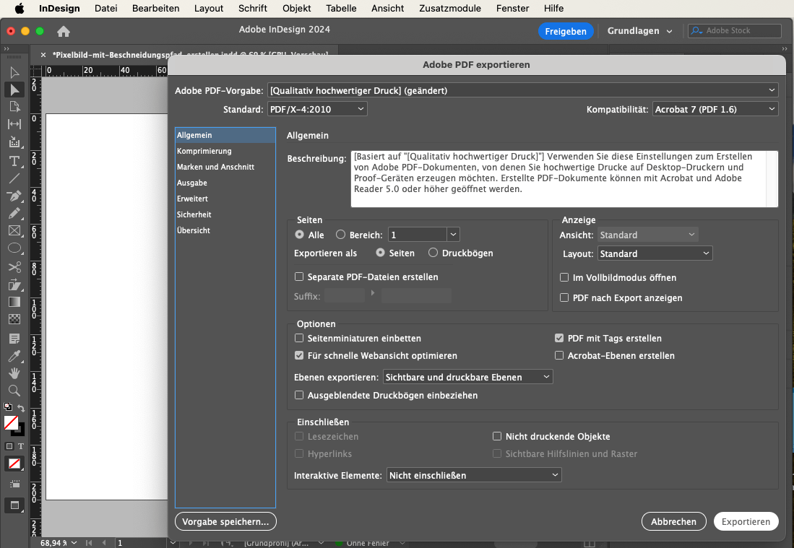Check PDF nach Export anzeigen
This screenshot has width=794, height=548.
tap(564, 298)
